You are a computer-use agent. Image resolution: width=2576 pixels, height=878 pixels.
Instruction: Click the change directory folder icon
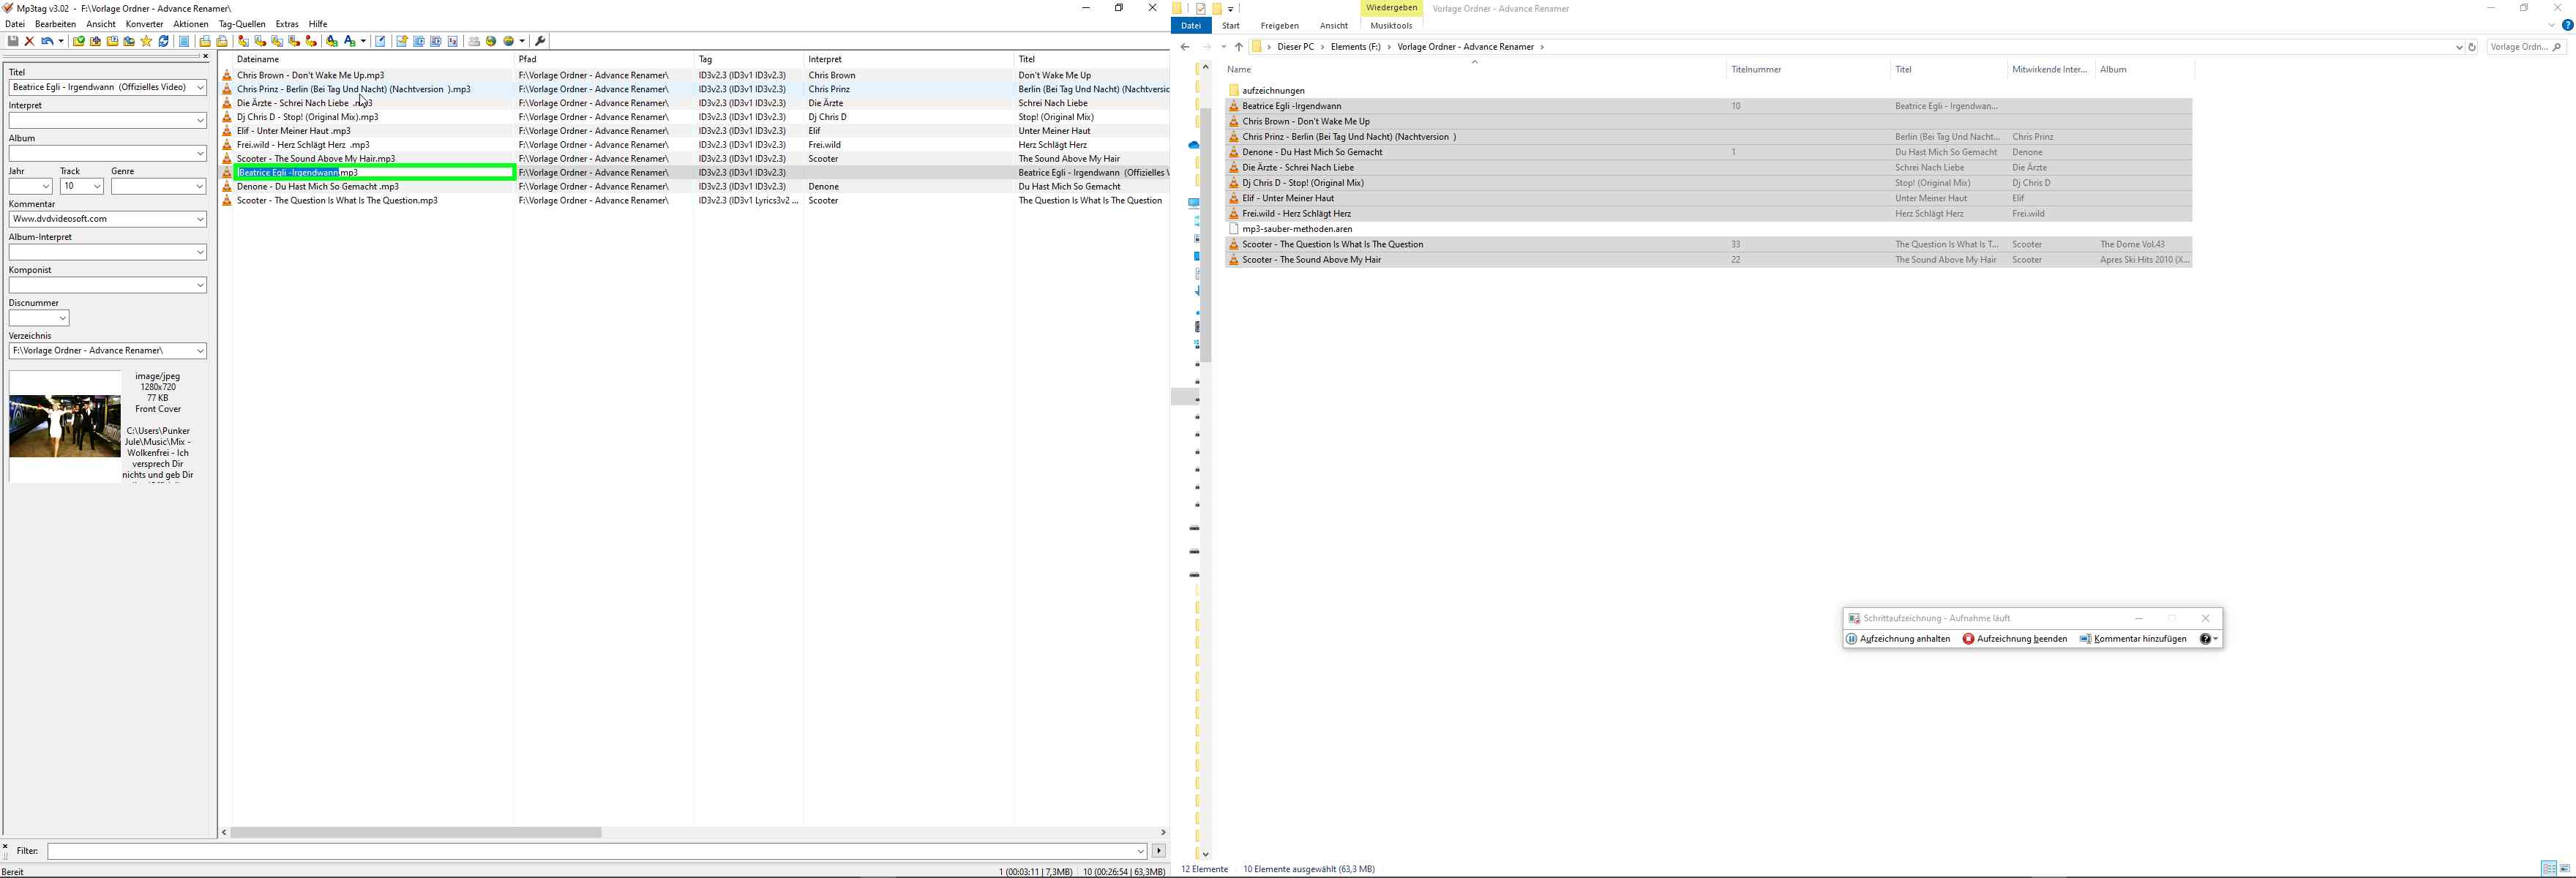click(x=78, y=41)
